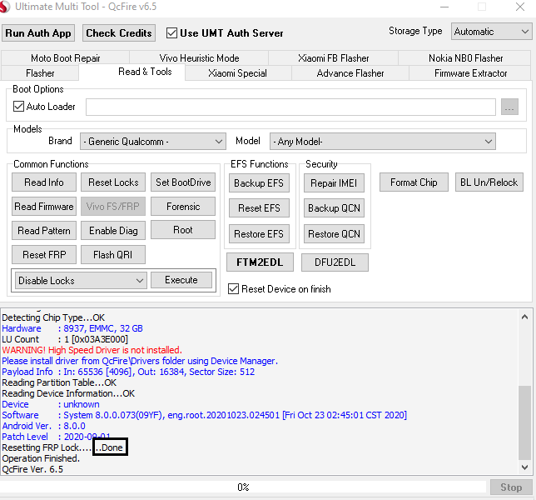536x500 pixels.
Task: Click the High Speed Driver warning line
Action: (x=92, y=350)
